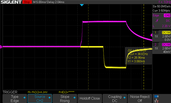The image size is (171, 103).
Task: Click the LAN network status icon
Action: point(157,101)
